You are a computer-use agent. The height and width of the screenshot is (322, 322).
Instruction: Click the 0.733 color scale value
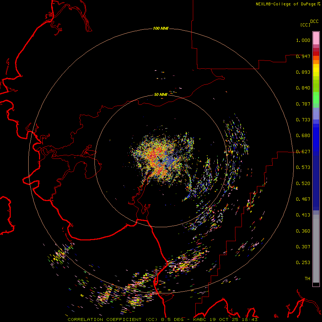(303, 120)
